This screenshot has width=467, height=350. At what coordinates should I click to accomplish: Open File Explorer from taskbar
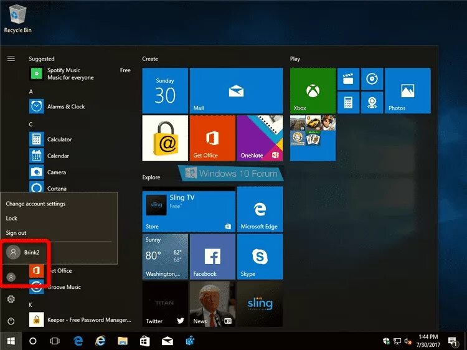coord(123,341)
